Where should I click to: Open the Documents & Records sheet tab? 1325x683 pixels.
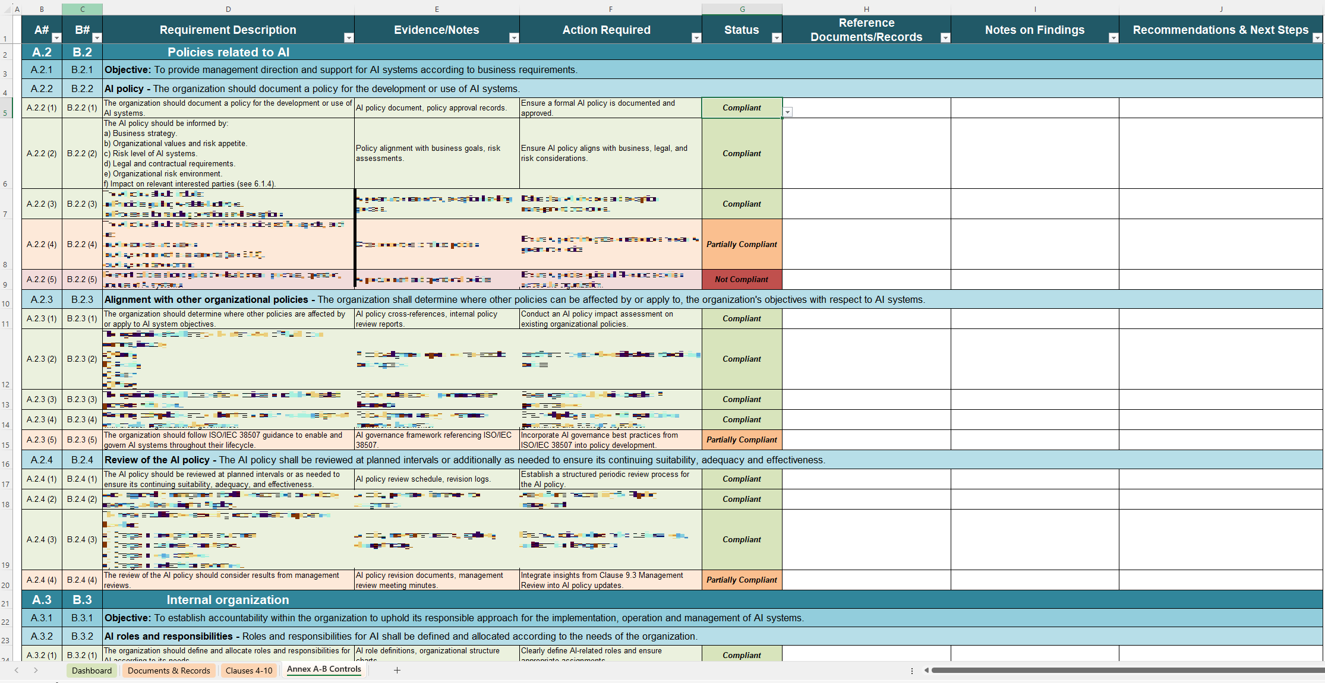(169, 671)
